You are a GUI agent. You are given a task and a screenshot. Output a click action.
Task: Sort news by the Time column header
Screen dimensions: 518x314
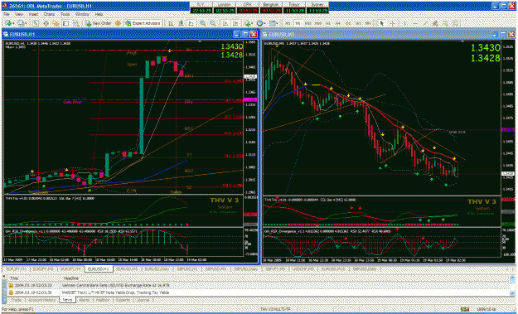coord(33,278)
